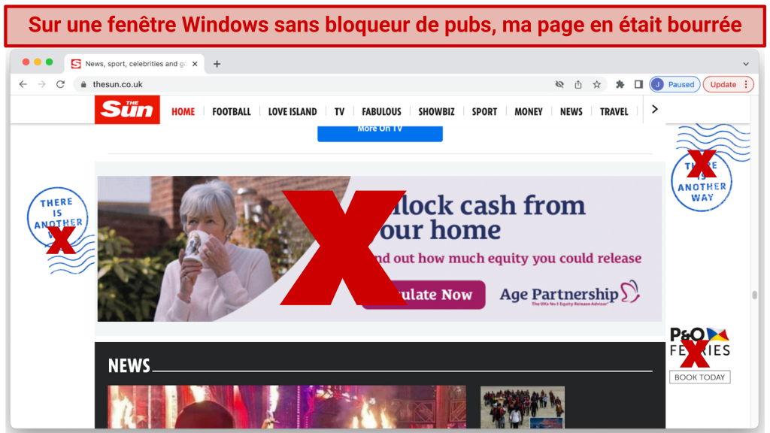This screenshot has height=433, width=770.
Task: Click the crossed-eye tracking protection icon
Action: tap(559, 84)
